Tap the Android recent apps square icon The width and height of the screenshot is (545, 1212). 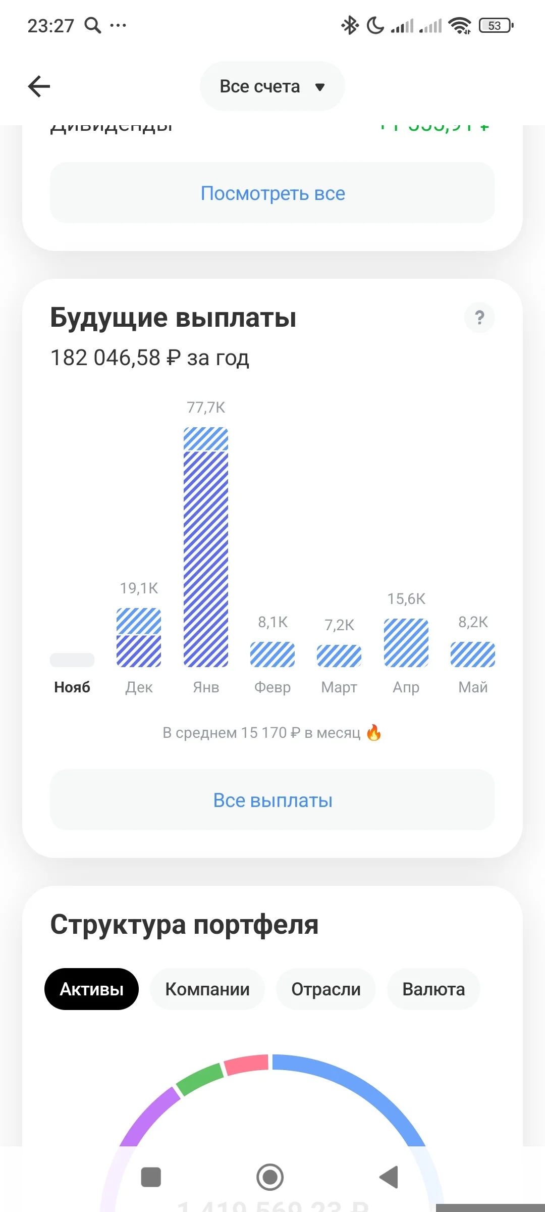click(151, 1177)
